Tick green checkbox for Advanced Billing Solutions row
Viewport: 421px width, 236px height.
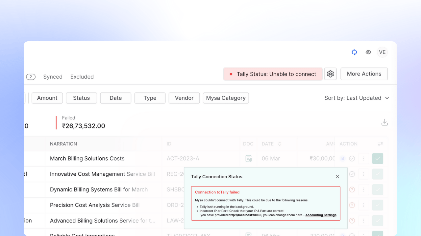[x=378, y=221]
